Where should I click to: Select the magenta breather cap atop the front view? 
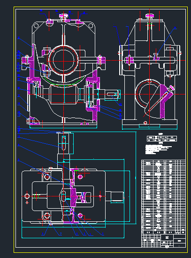pyautogui.click(x=64, y=16)
